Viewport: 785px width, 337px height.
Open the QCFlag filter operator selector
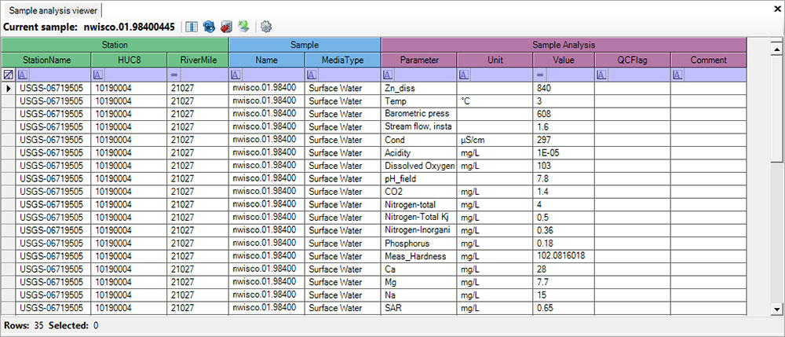[601, 75]
